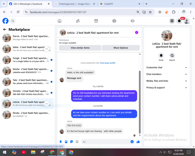This screenshot has width=195, height=156.
Task: Switch to the ChatGPT browser tab
Action: point(120,4)
